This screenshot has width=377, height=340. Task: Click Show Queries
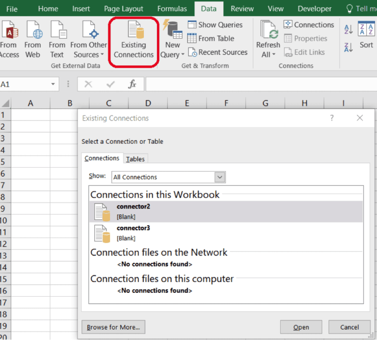click(215, 25)
